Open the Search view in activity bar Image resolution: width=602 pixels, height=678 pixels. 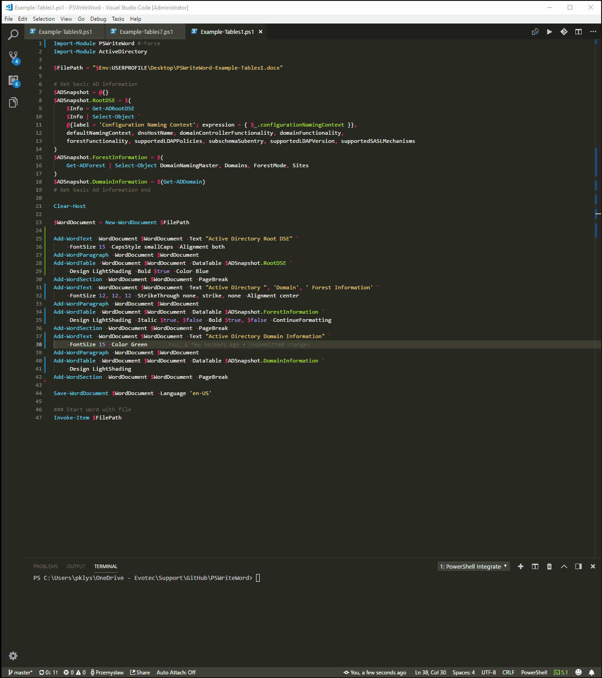(x=13, y=34)
